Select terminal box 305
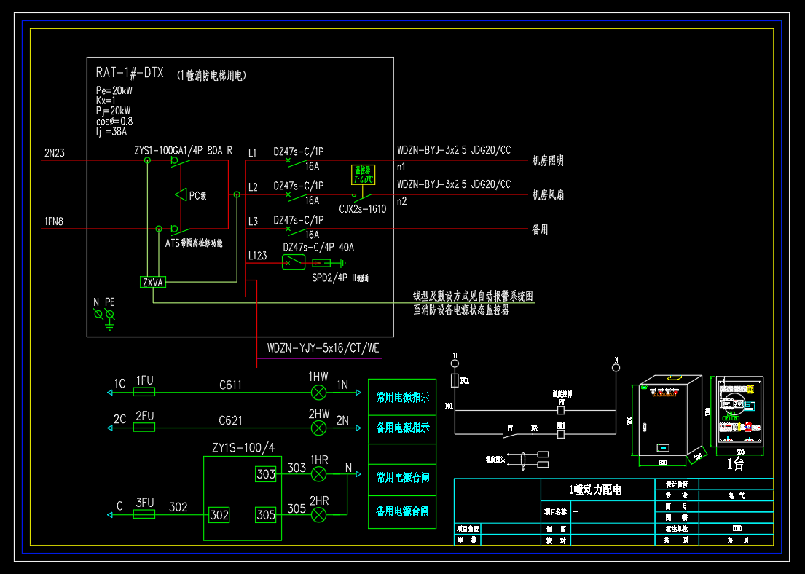Screen dimensions: 805x574 pyautogui.click(x=266, y=515)
